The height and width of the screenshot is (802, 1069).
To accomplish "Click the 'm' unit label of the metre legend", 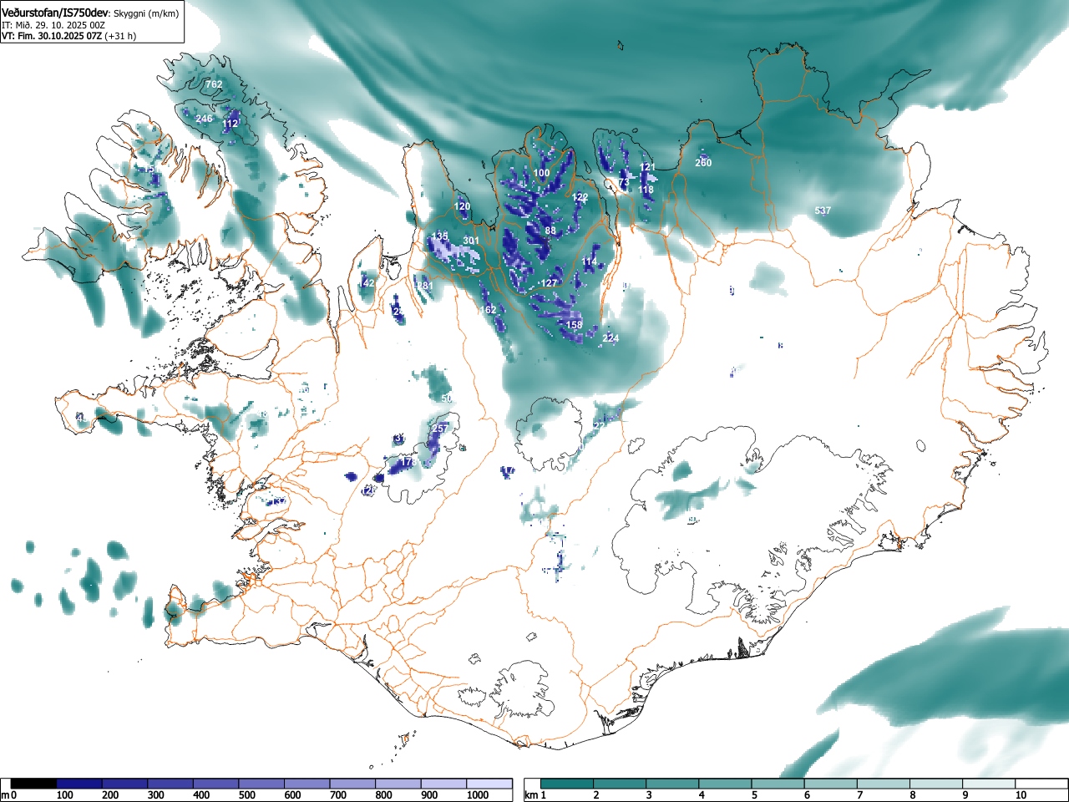I will tap(6, 795).
